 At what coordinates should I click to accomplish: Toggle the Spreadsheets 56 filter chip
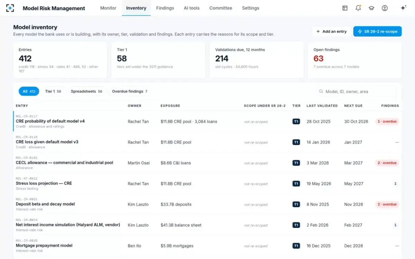click(x=86, y=92)
